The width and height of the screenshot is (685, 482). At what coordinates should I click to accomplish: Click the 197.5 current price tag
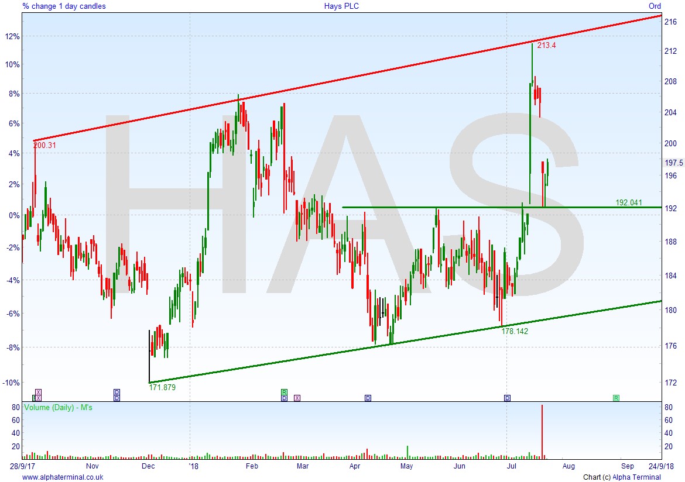[674, 163]
